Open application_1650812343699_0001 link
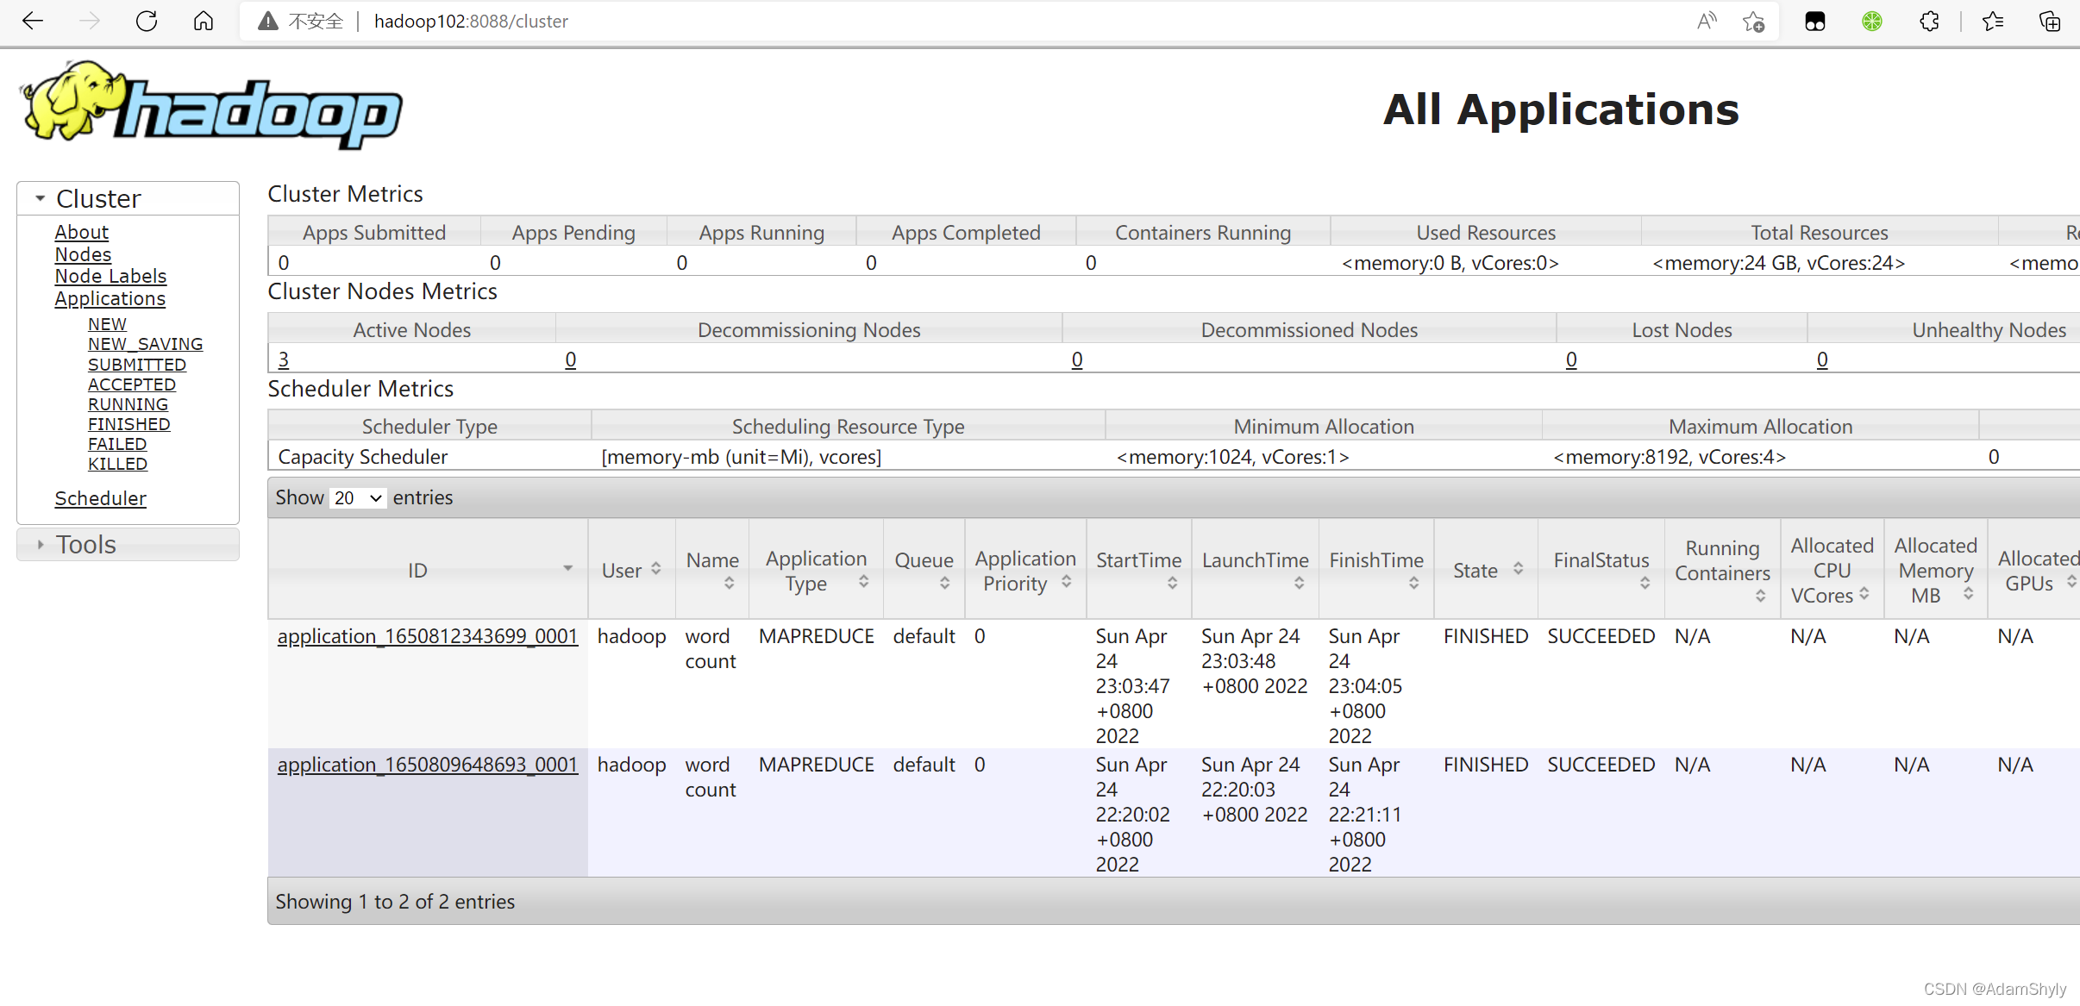 coord(427,636)
